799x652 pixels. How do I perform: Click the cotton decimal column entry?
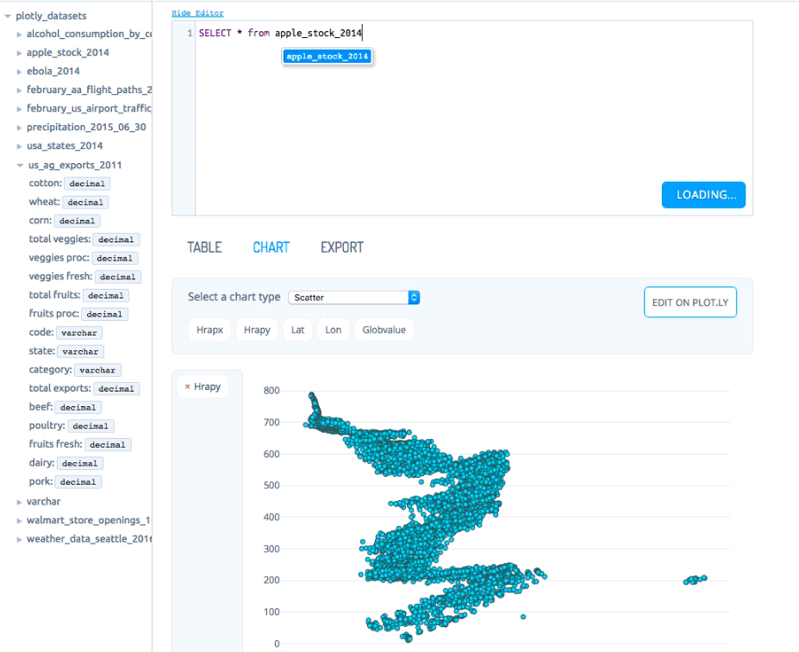pos(69,184)
